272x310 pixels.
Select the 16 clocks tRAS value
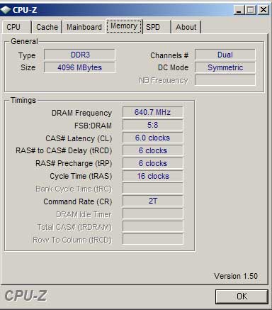click(153, 176)
